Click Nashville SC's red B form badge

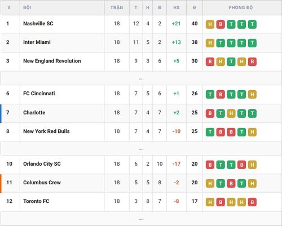221,24
